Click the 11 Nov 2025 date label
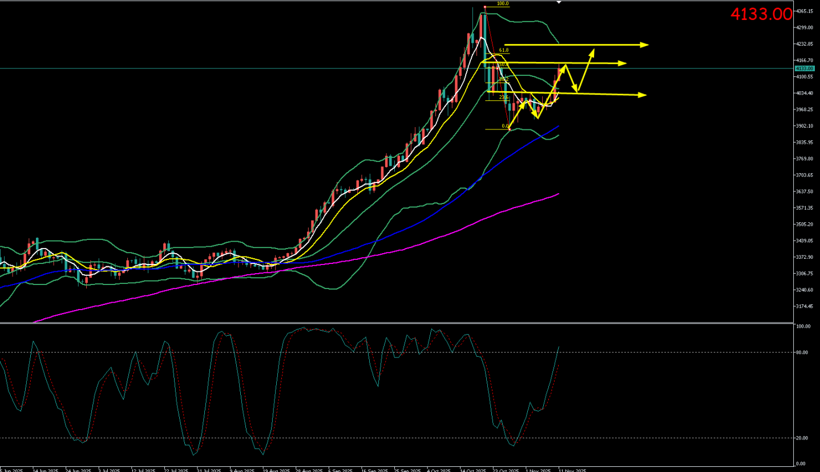This screenshot has width=820, height=472. point(572,470)
